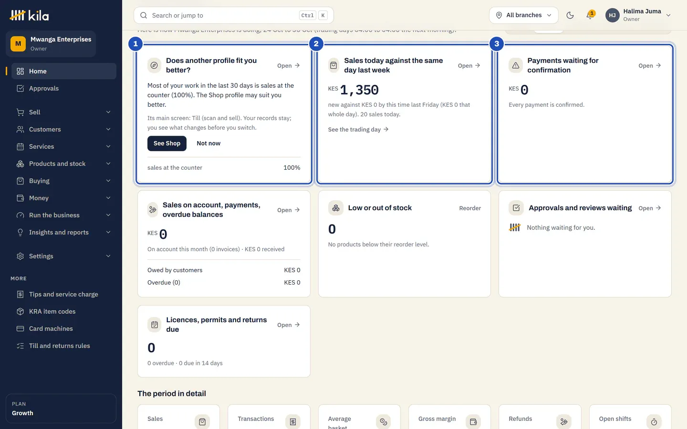Click calendar icon on Licences and permits card
This screenshot has height=429, width=687.
(x=155, y=325)
